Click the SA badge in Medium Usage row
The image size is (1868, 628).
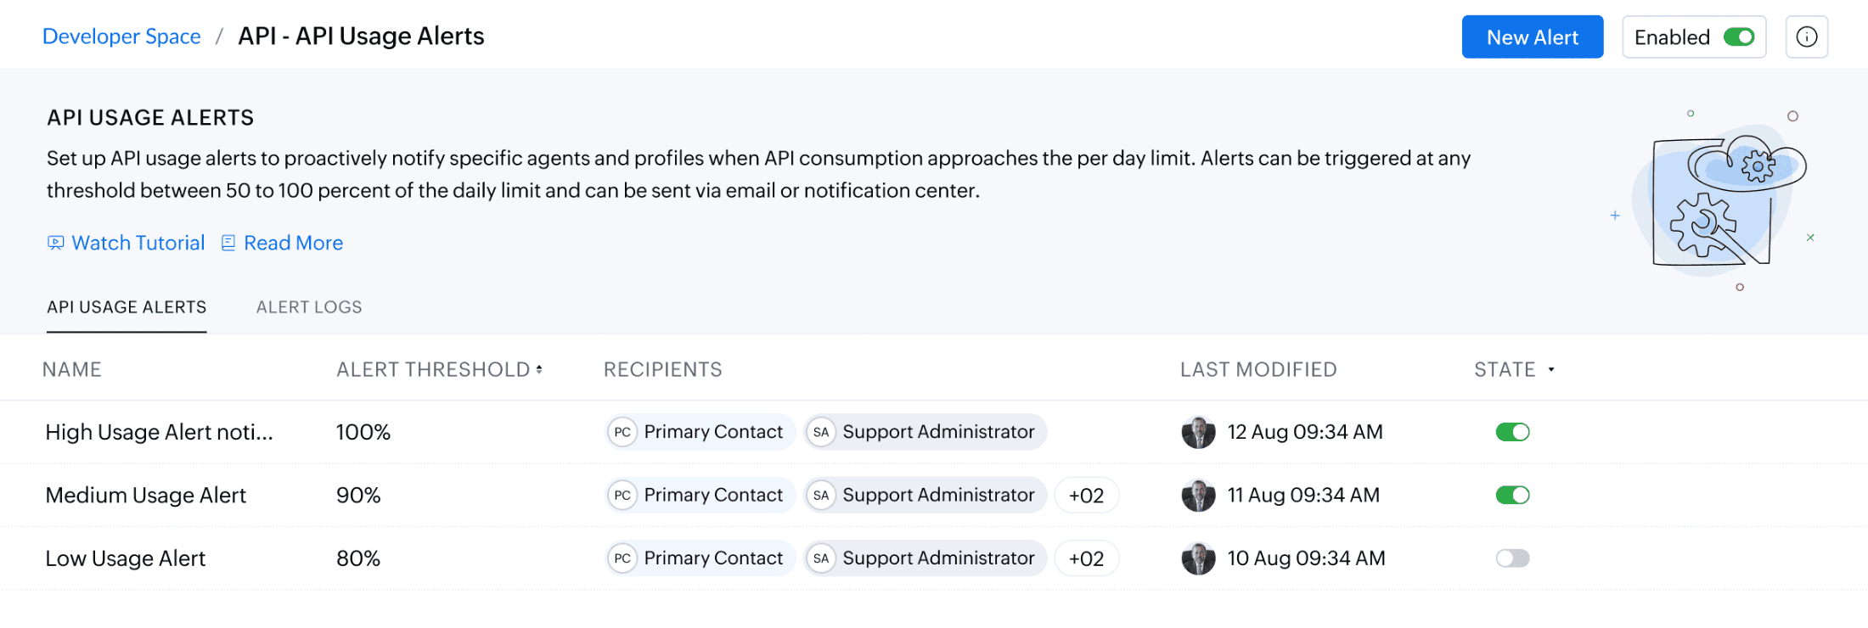click(x=821, y=496)
